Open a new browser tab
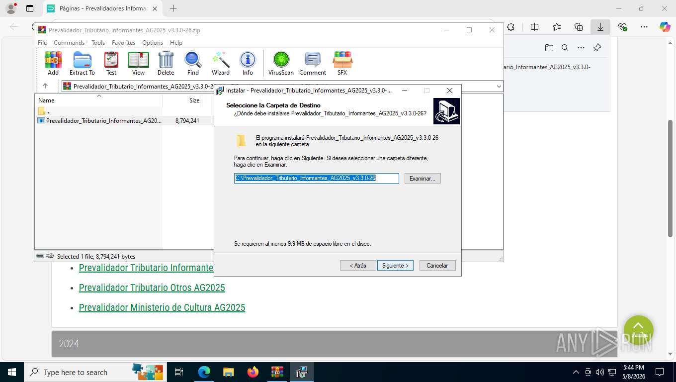Screen dimensions: 676x382 173,8
